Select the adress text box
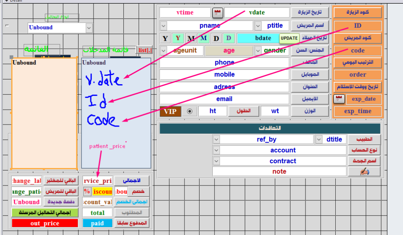The image size is (403, 235). [224, 87]
